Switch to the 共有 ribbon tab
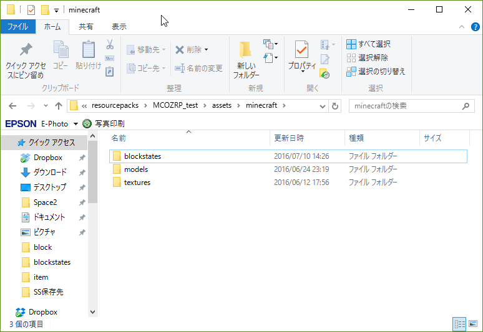The width and height of the screenshot is (483, 332). click(x=85, y=27)
